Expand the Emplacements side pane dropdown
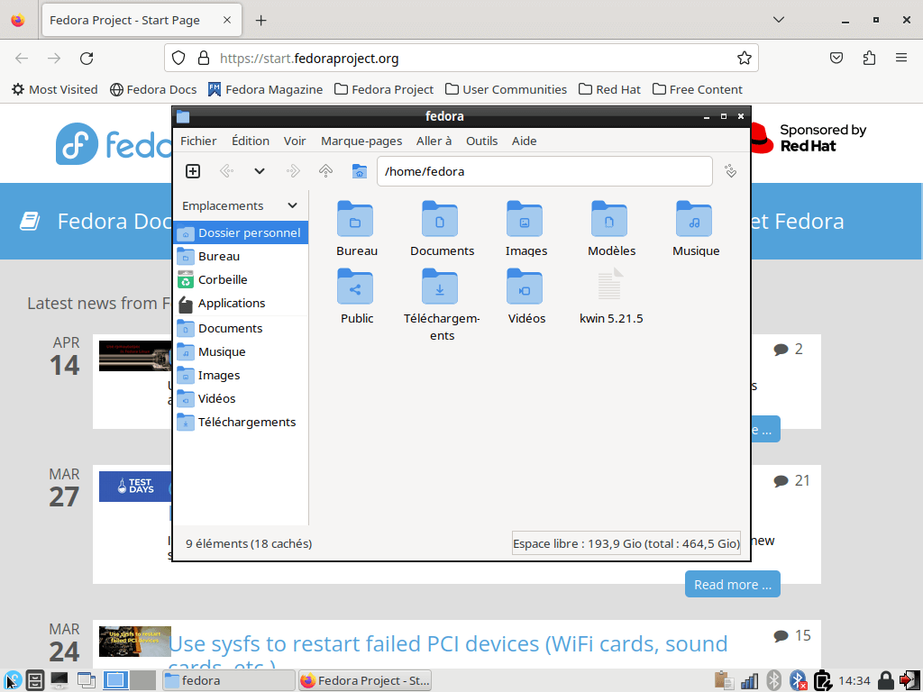This screenshot has width=923, height=692. [293, 205]
